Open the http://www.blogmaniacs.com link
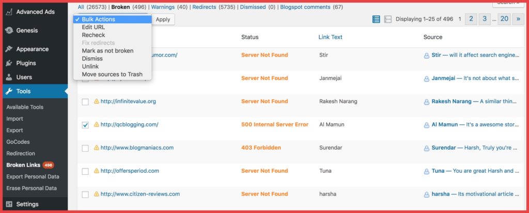Image resolution: width=529 pixels, height=213 pixels. point(137,148)
